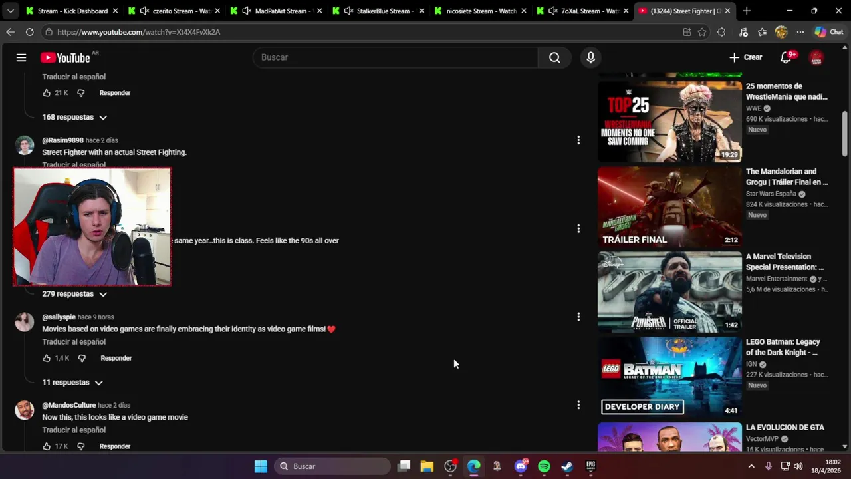Open Epic Games Launcher from the taskbar
The width and height of the screenshot is (851, 479).
point(590,466)
